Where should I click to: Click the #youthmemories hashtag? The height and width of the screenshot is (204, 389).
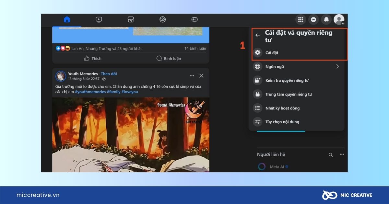point(90,92)
